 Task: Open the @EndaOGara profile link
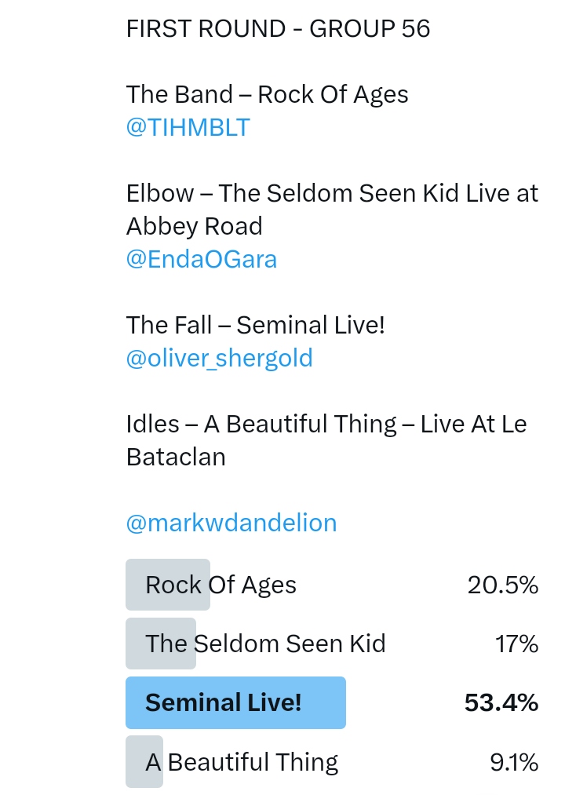coord(202,259)
